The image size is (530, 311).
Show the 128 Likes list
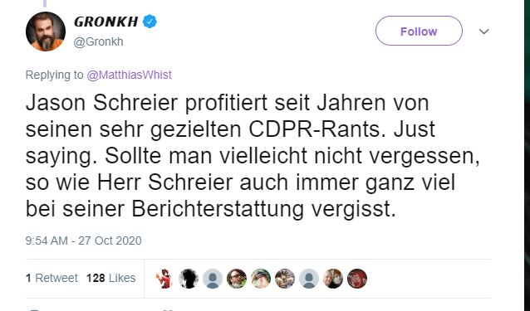(110, 278)
